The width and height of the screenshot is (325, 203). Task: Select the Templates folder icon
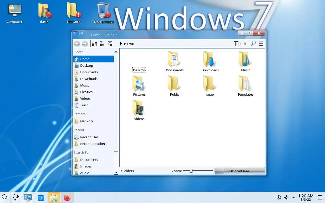point(245,83)
